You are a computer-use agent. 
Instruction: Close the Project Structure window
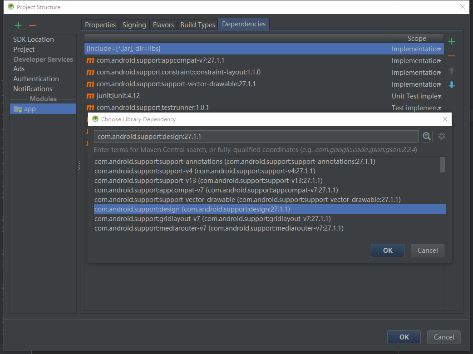463,7
